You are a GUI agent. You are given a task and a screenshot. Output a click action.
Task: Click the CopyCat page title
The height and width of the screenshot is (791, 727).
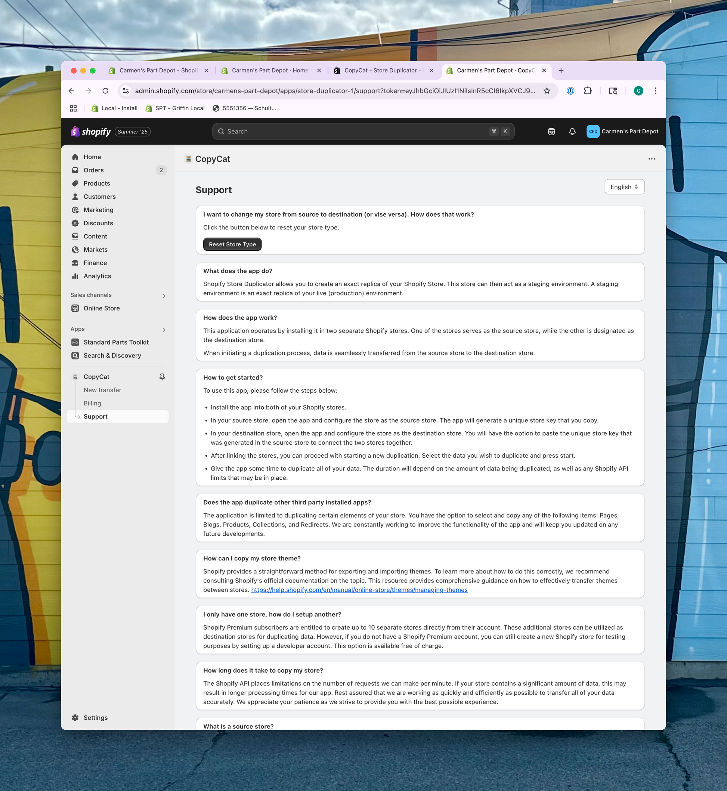pos(213,159)
